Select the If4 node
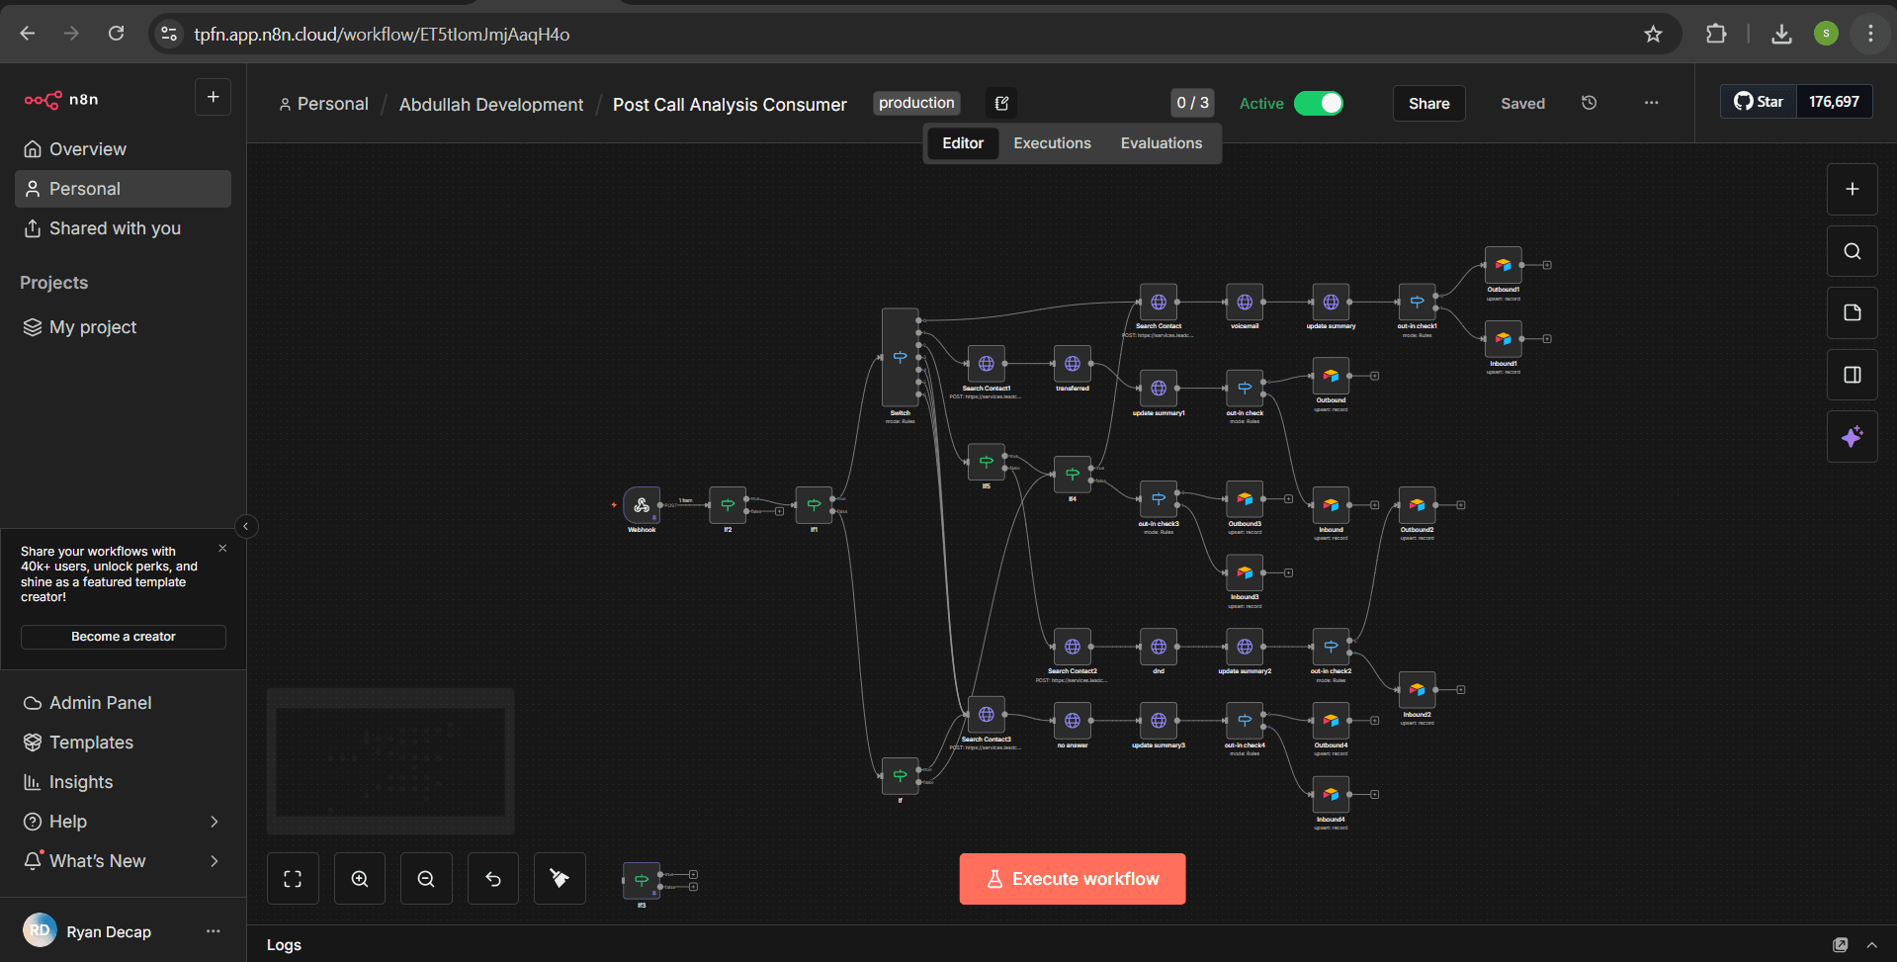1897x962 pixels. click(1073, 475)
